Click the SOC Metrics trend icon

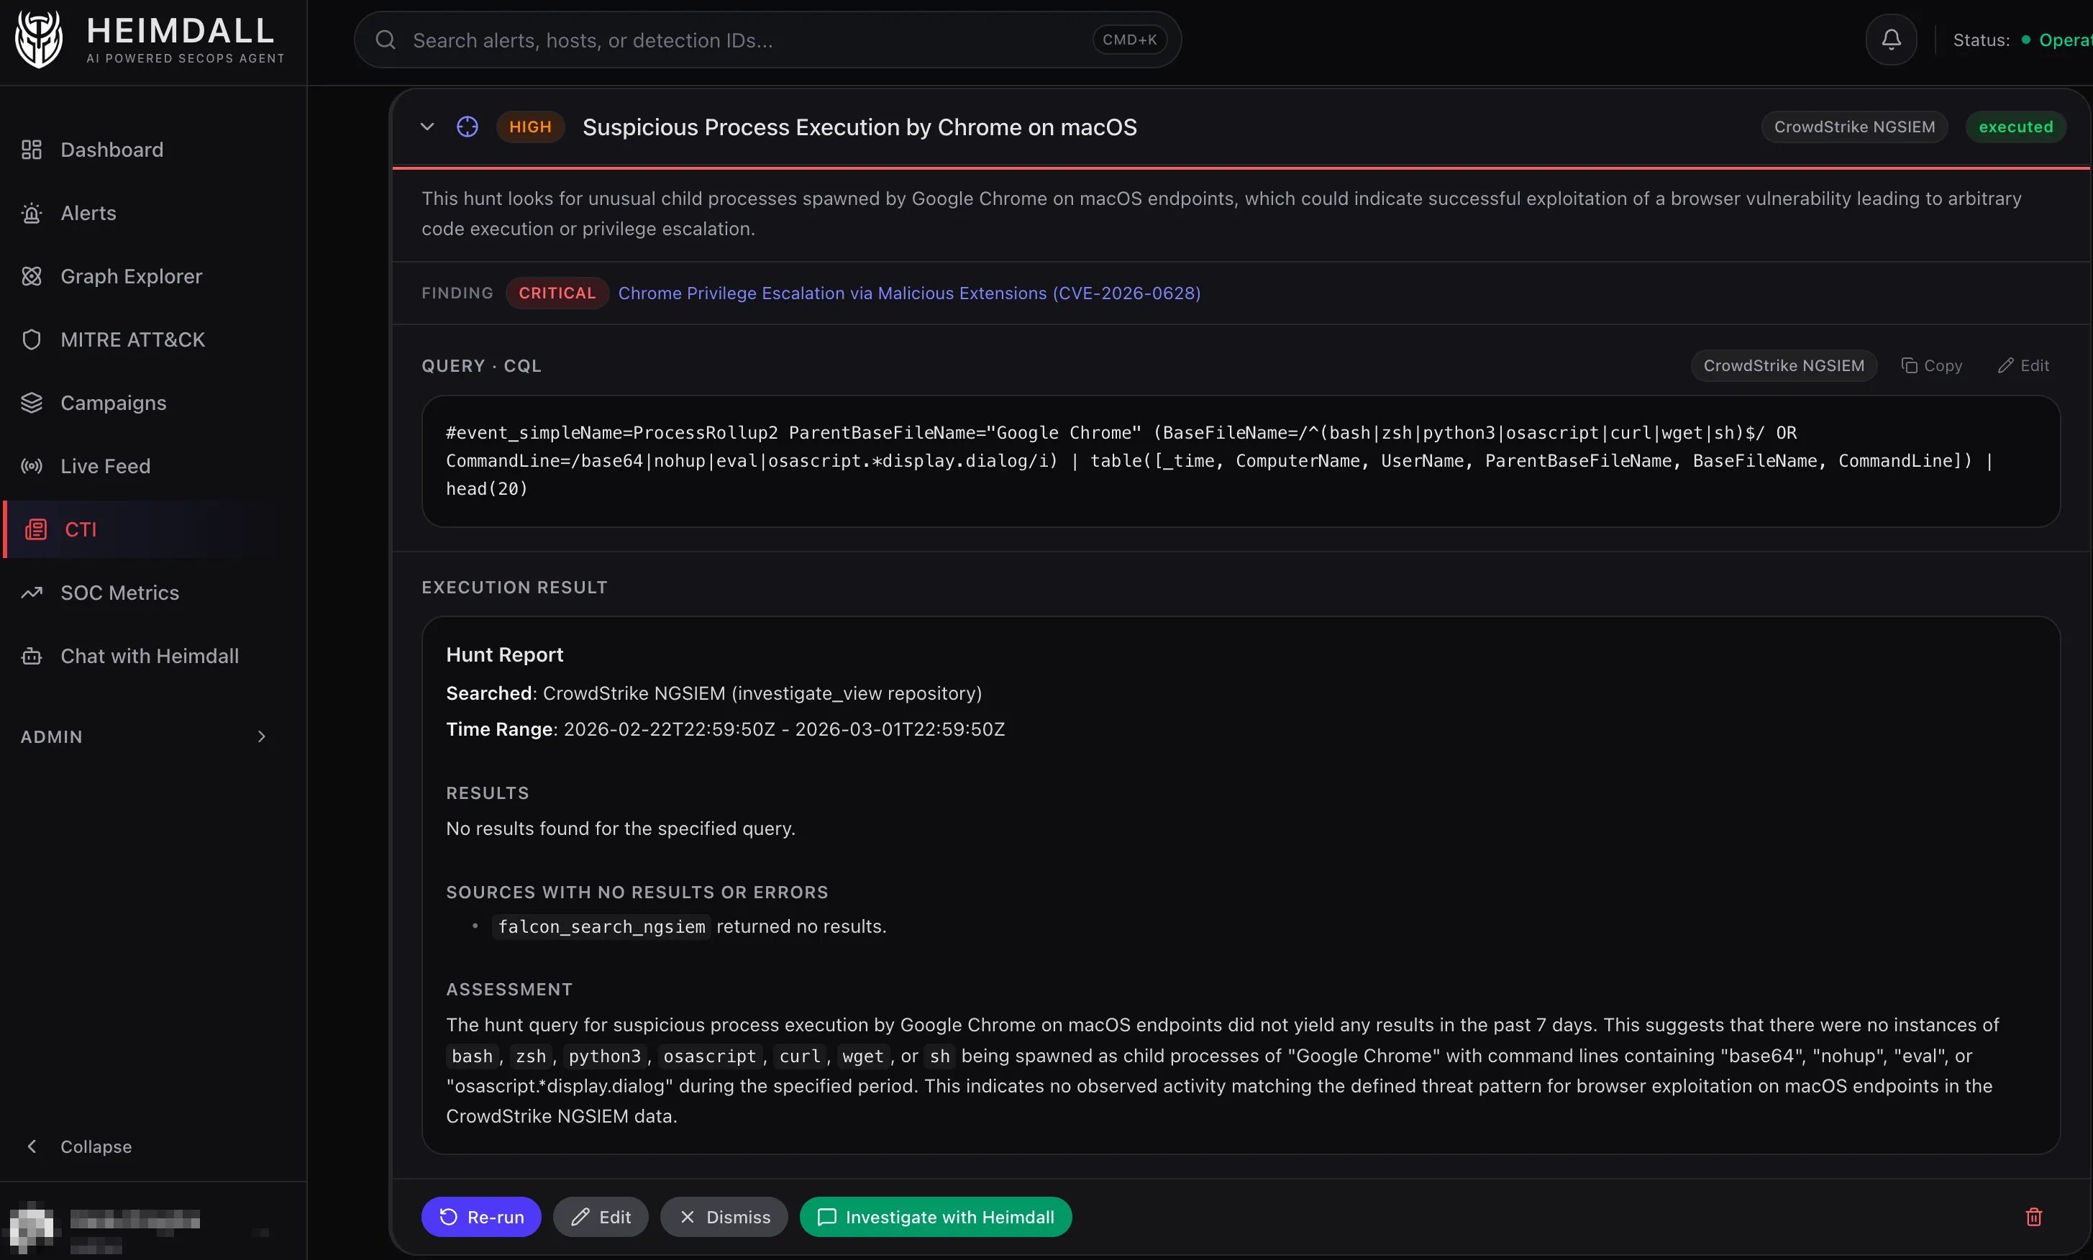32,593
